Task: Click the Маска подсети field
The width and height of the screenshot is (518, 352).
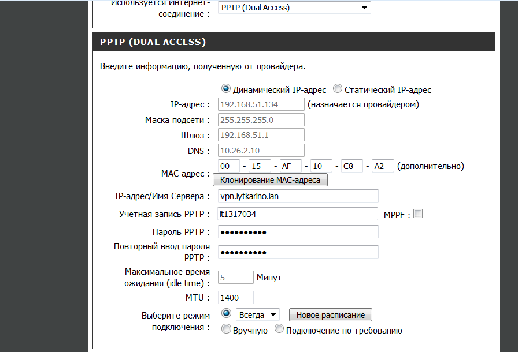Action: [261, 120]
